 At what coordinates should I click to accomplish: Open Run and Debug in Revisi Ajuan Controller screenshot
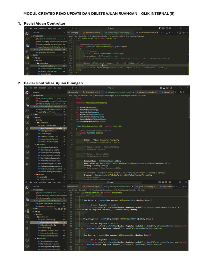[27, 51]
